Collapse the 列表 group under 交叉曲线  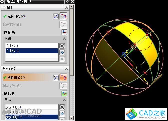tap(64, 100)
